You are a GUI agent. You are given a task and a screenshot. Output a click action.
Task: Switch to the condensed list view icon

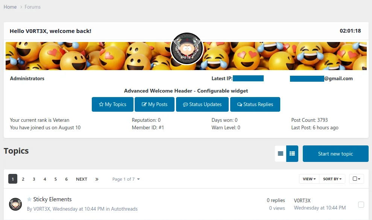[281, 154]
